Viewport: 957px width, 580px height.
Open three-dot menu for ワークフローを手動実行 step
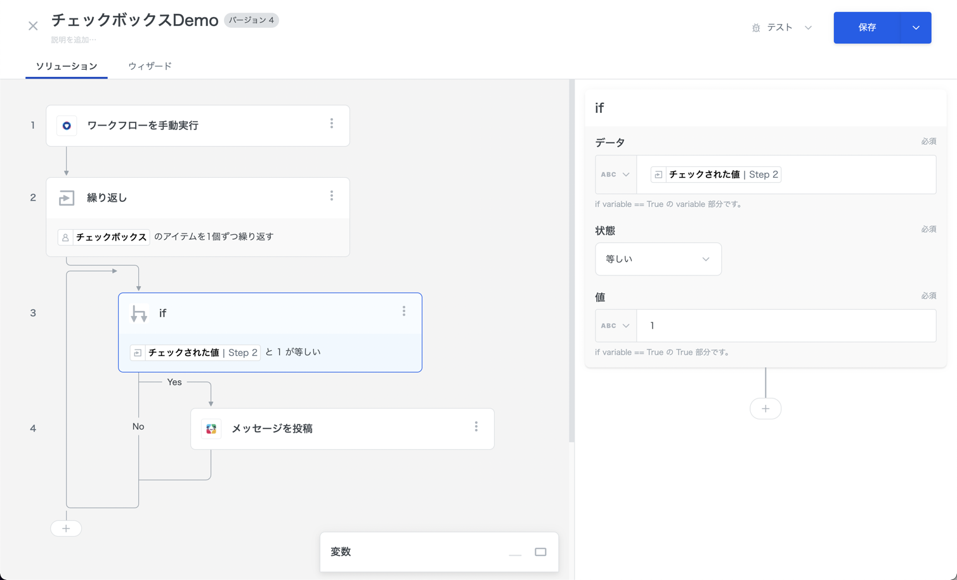[x=332, y=124]
